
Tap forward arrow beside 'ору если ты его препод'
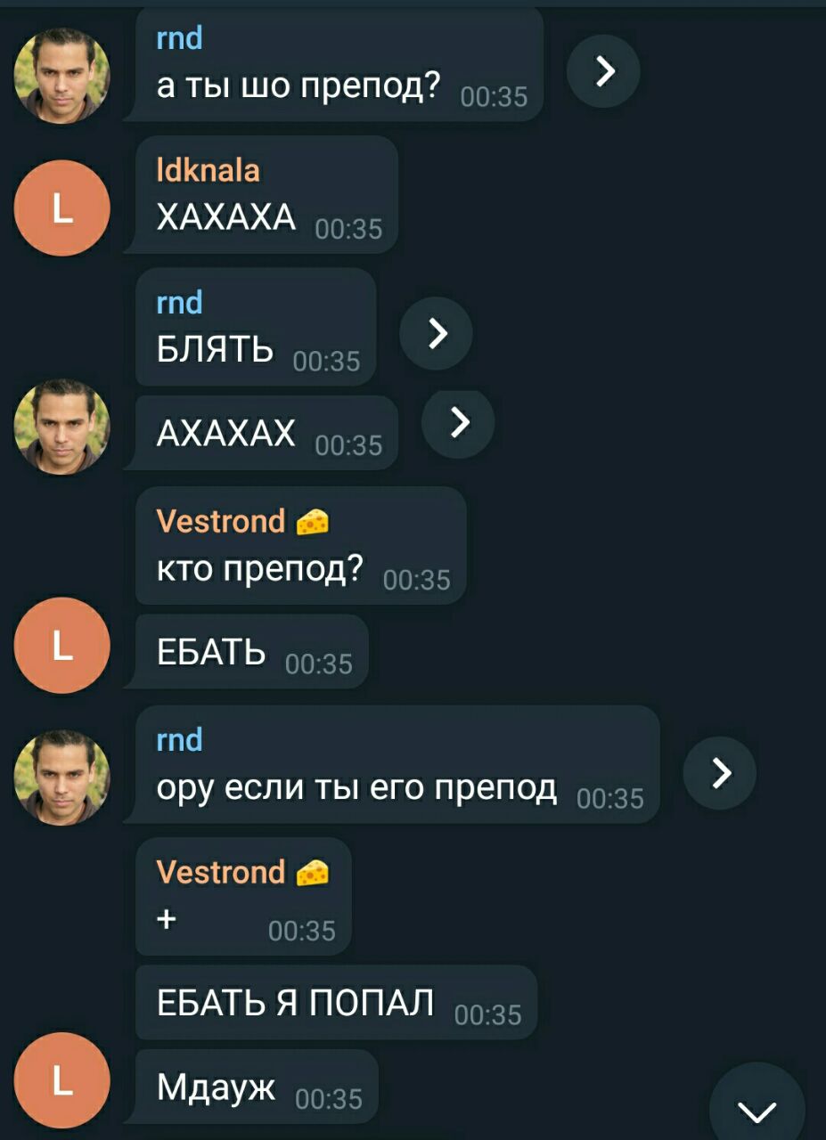pos(720,773)
